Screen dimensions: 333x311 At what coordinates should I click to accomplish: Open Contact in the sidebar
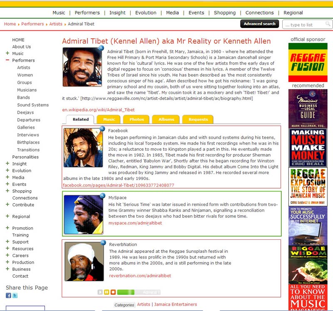(20, 276)
